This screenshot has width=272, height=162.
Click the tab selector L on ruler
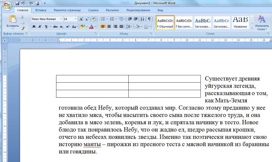(x=5, y=40)
